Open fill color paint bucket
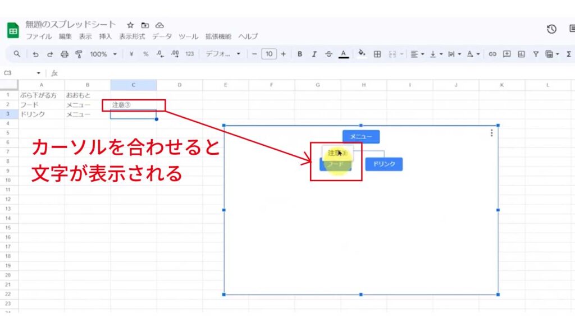Viewport: 575px width, 323px height. point(362,54)
